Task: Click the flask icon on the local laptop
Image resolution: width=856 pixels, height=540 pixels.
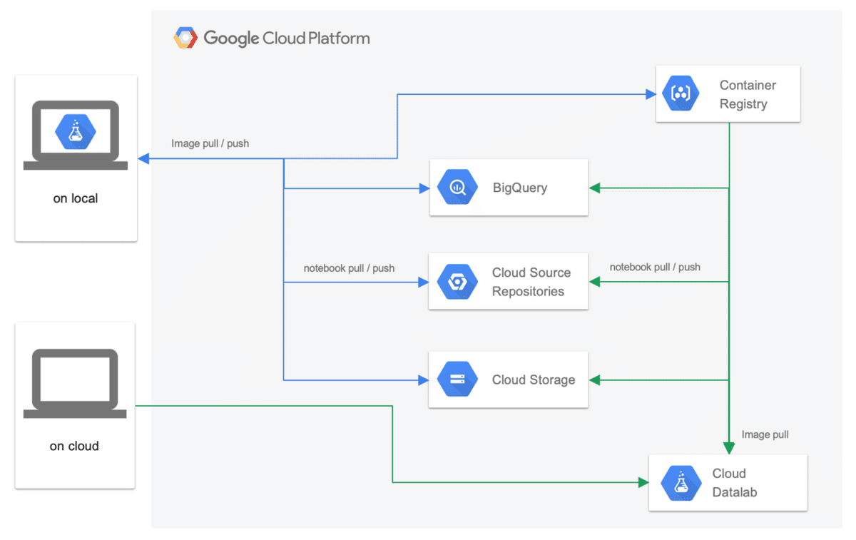Action: 76,131
